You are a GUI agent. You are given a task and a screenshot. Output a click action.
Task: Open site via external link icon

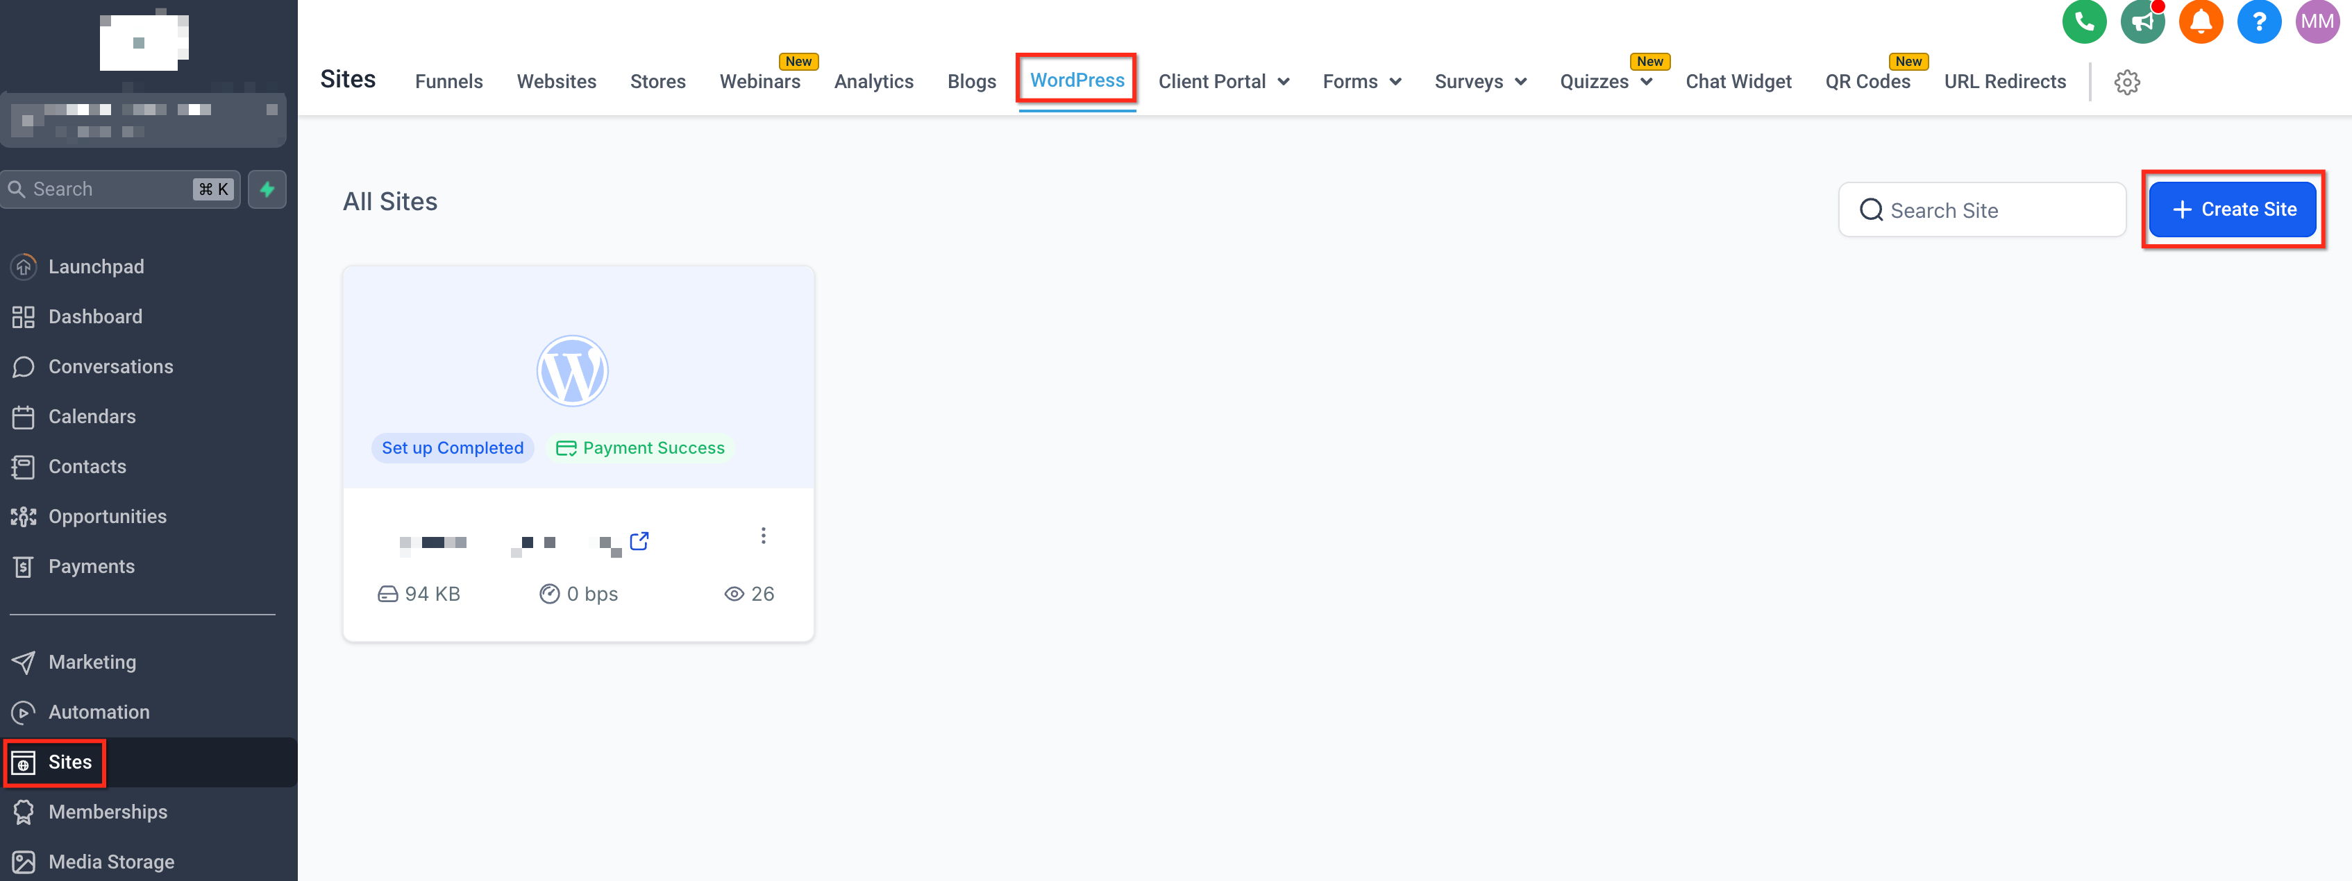(639, 541)
